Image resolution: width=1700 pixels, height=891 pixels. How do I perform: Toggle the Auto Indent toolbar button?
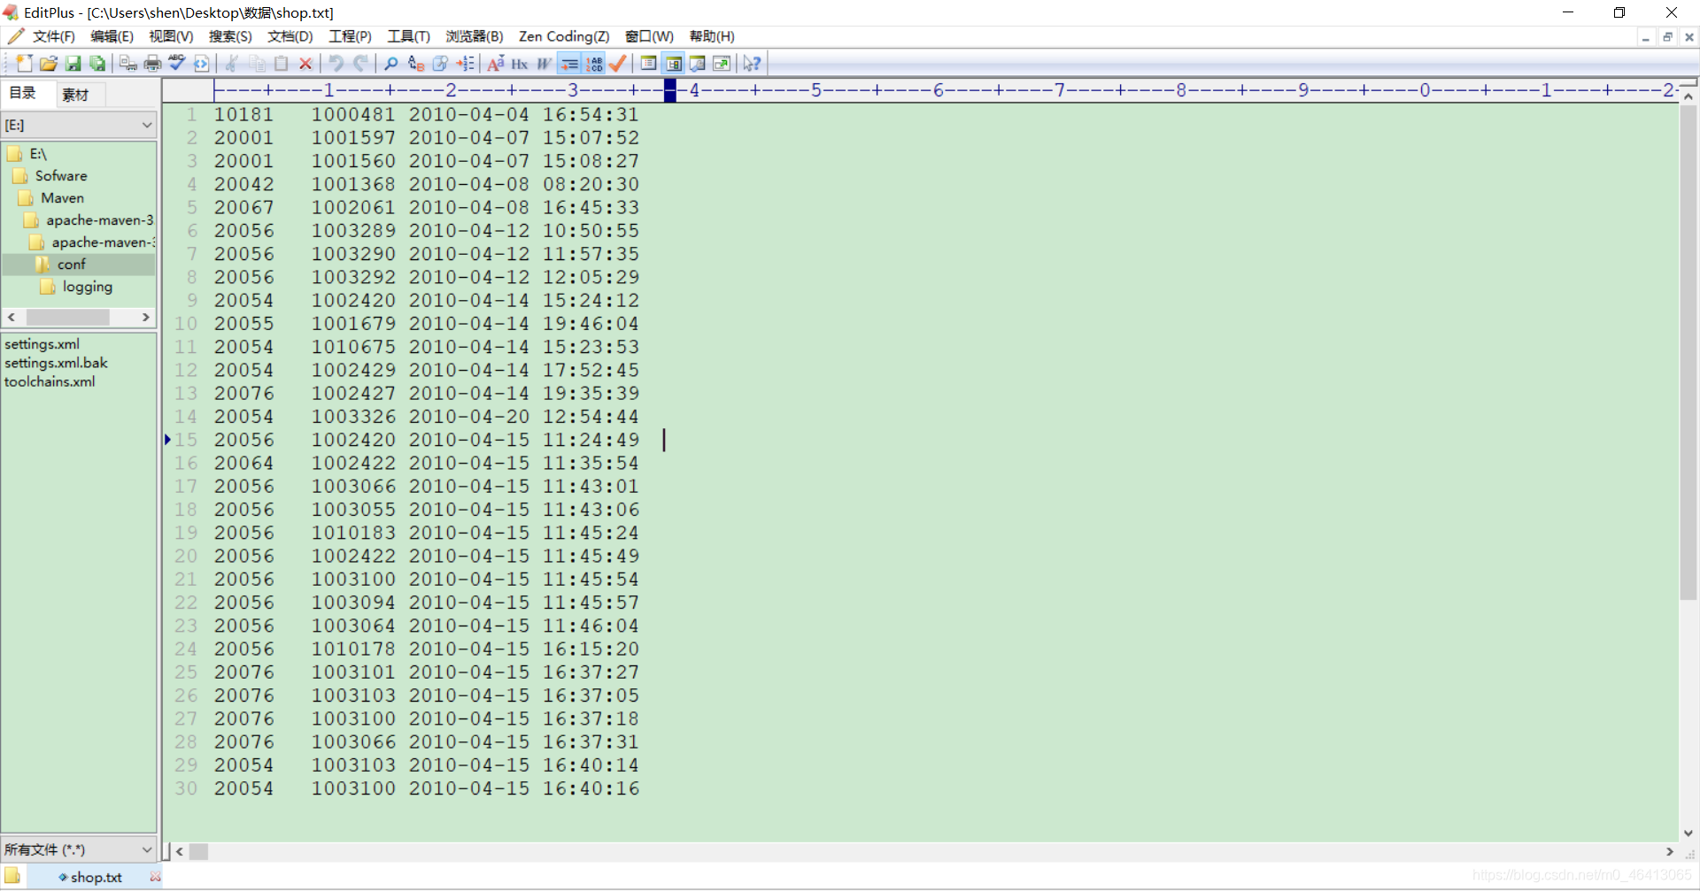569,64
